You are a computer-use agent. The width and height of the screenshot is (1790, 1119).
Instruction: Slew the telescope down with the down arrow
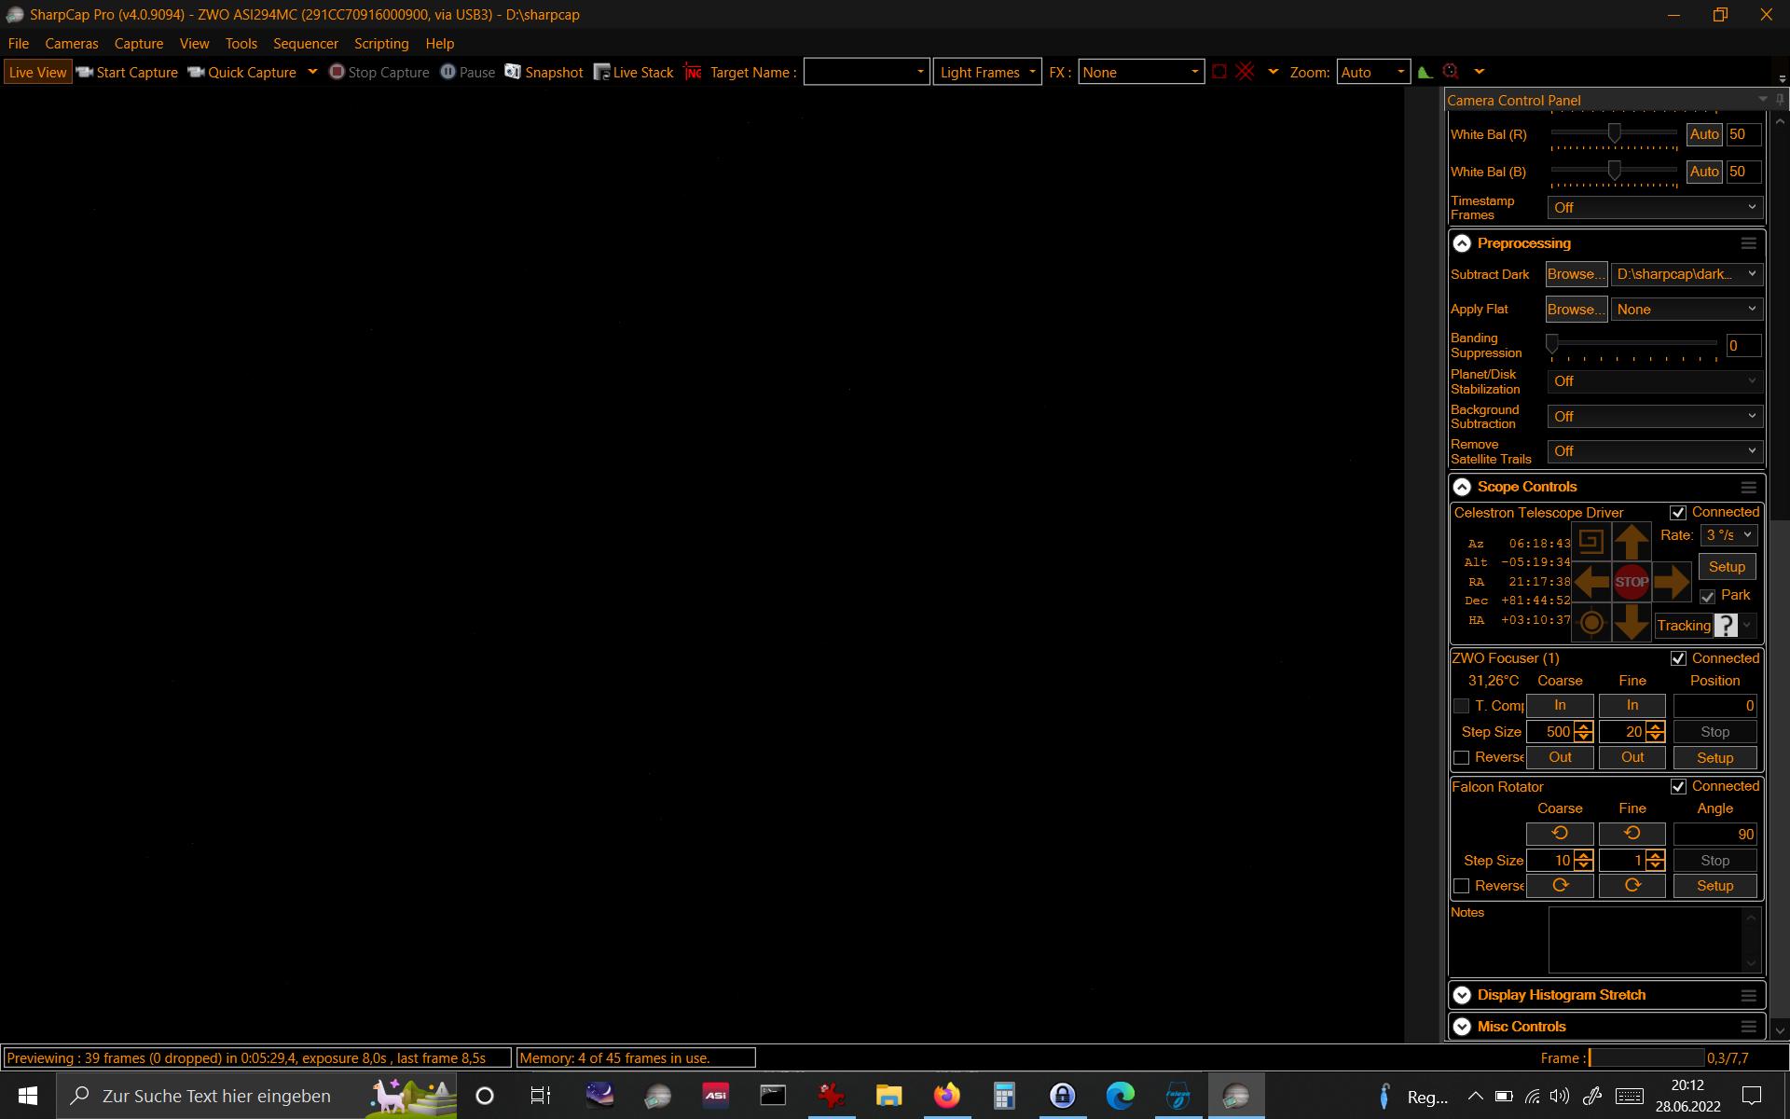(1632, 622)
